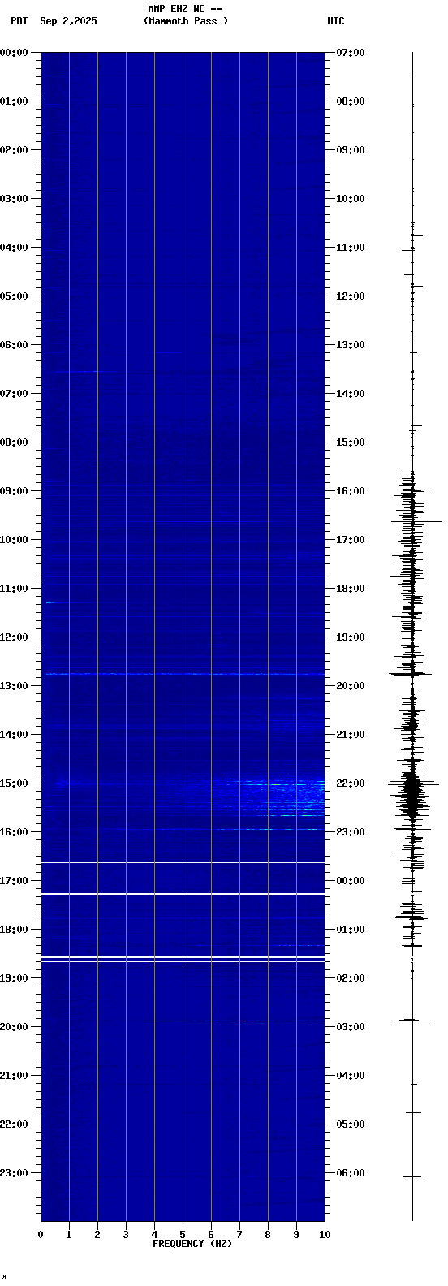Click the '23:00' PDT time label

(14, 1173)
